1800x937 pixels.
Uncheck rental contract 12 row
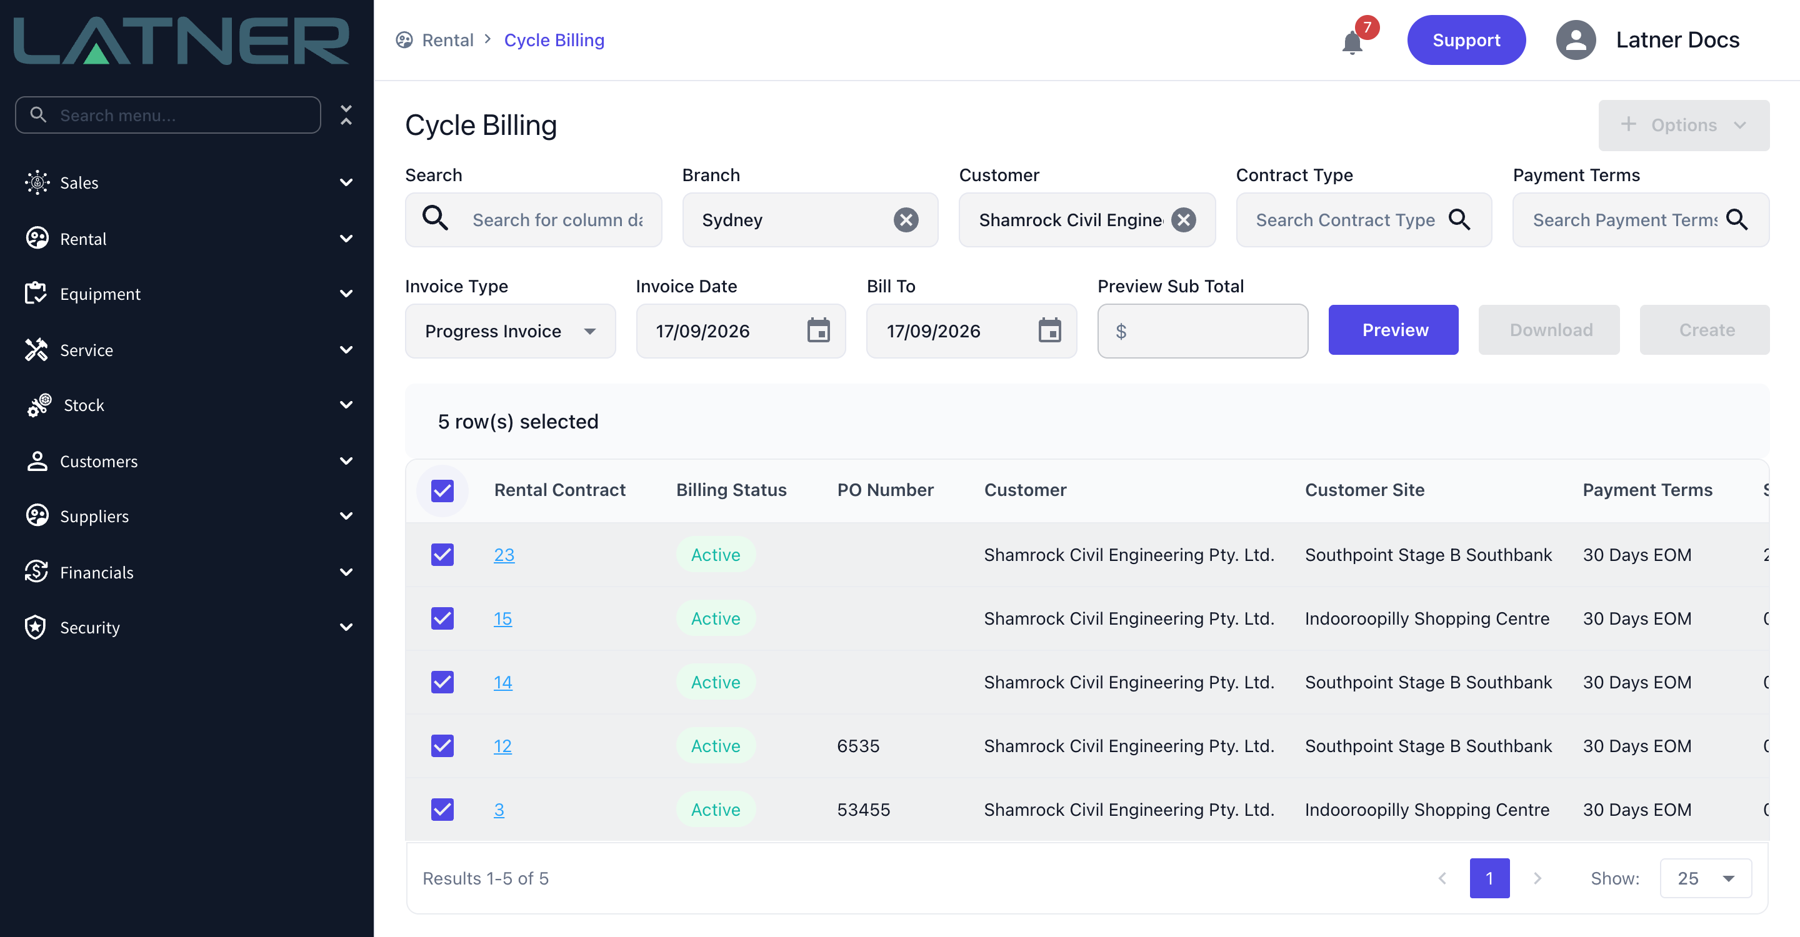[442, 746]
